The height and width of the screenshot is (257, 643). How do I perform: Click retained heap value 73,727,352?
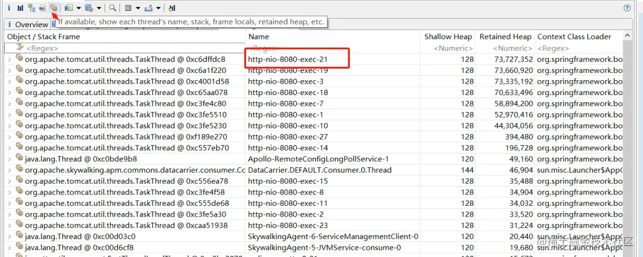click(514, 60)
